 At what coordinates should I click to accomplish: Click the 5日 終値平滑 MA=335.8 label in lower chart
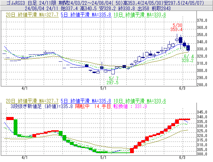(86, 101)
